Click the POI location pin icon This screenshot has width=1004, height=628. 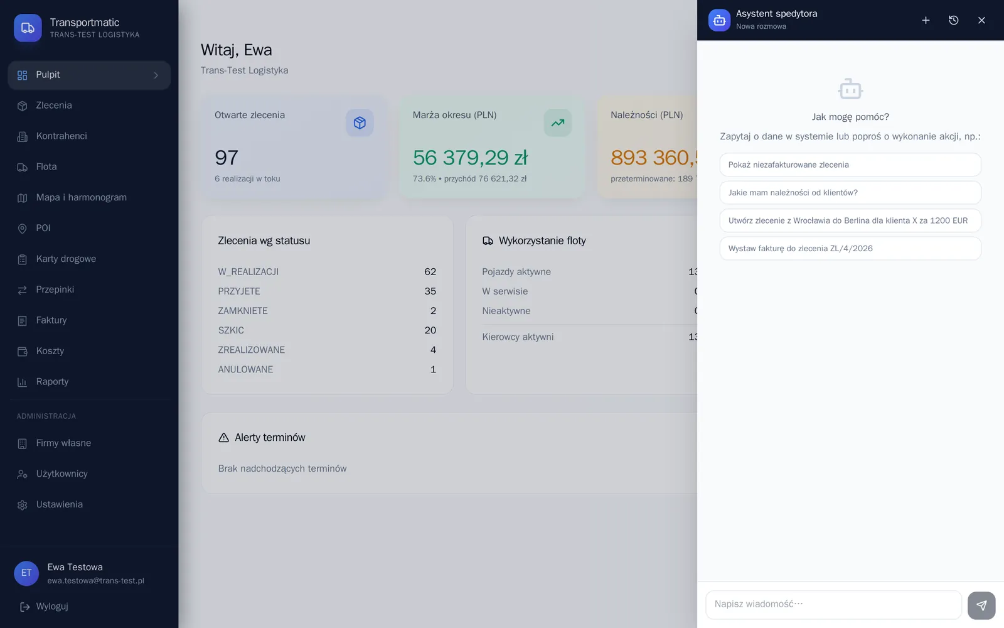[x=23, y=229]
